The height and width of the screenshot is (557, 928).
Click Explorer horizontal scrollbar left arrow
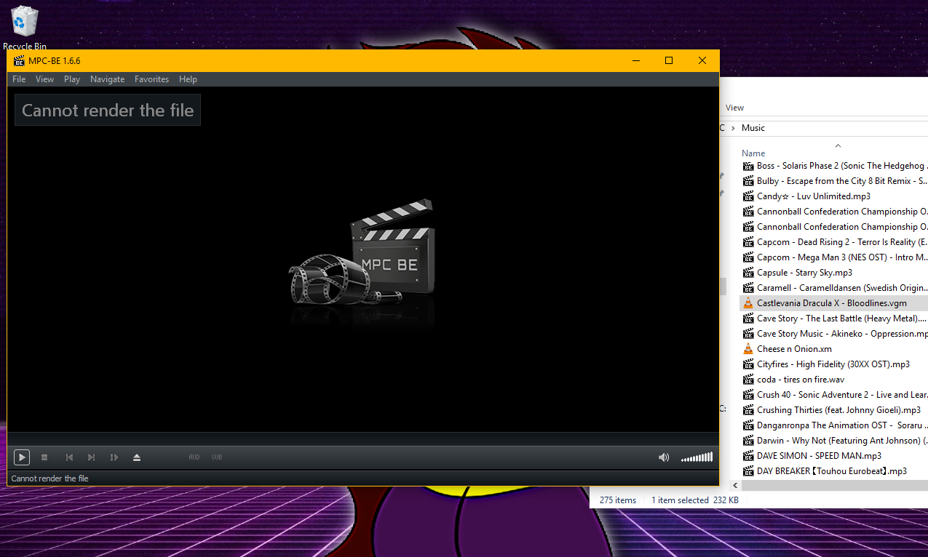[735, 485]
